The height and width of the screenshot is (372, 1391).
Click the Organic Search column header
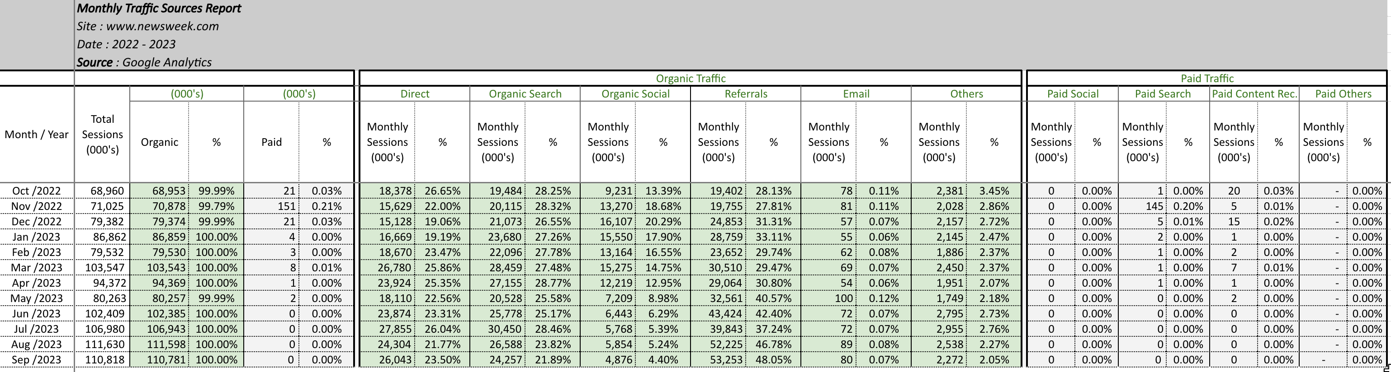[525, 94]
